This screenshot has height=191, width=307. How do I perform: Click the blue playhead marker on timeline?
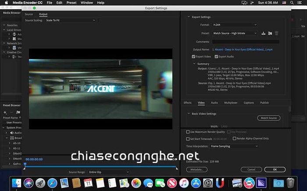coord(25,164)
